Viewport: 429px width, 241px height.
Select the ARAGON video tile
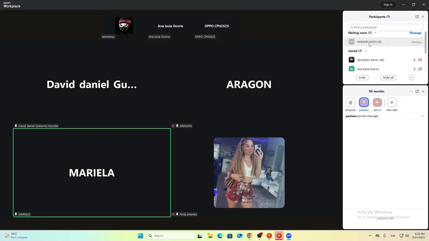click(249, 84)
